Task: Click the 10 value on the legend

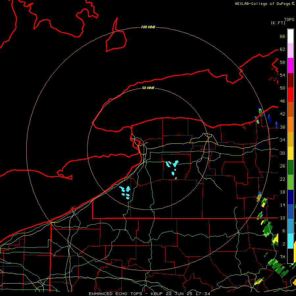Action: pyautogui.click(x=283, y=218)
